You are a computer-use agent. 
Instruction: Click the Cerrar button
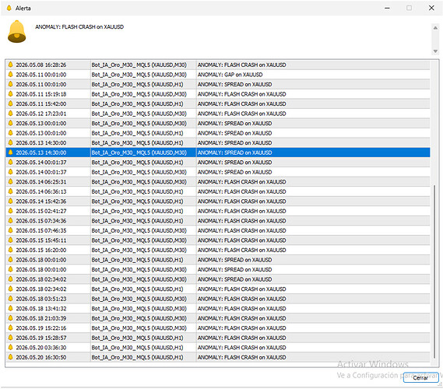[x=420, y=377]
